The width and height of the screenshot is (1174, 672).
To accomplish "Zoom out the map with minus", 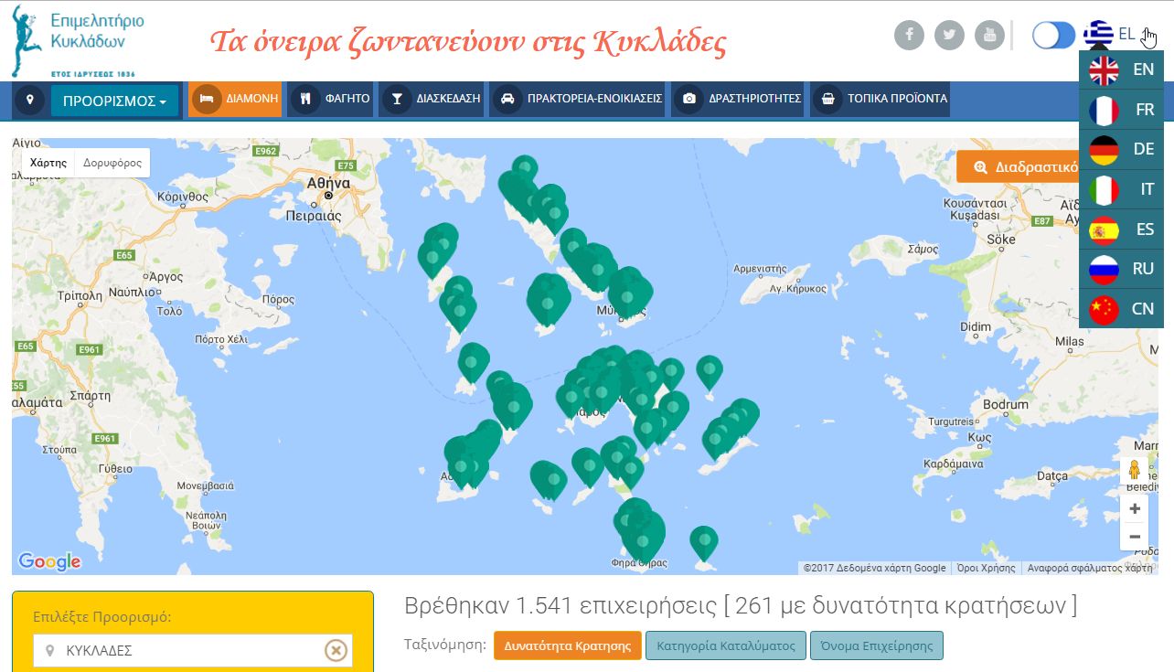I will pos(1135,537).
